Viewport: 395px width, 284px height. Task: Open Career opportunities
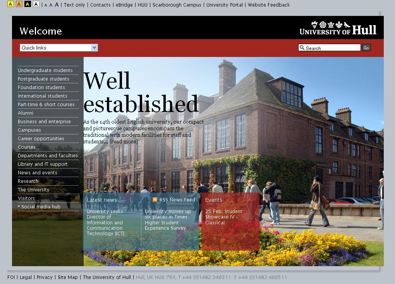click(41, 139)
